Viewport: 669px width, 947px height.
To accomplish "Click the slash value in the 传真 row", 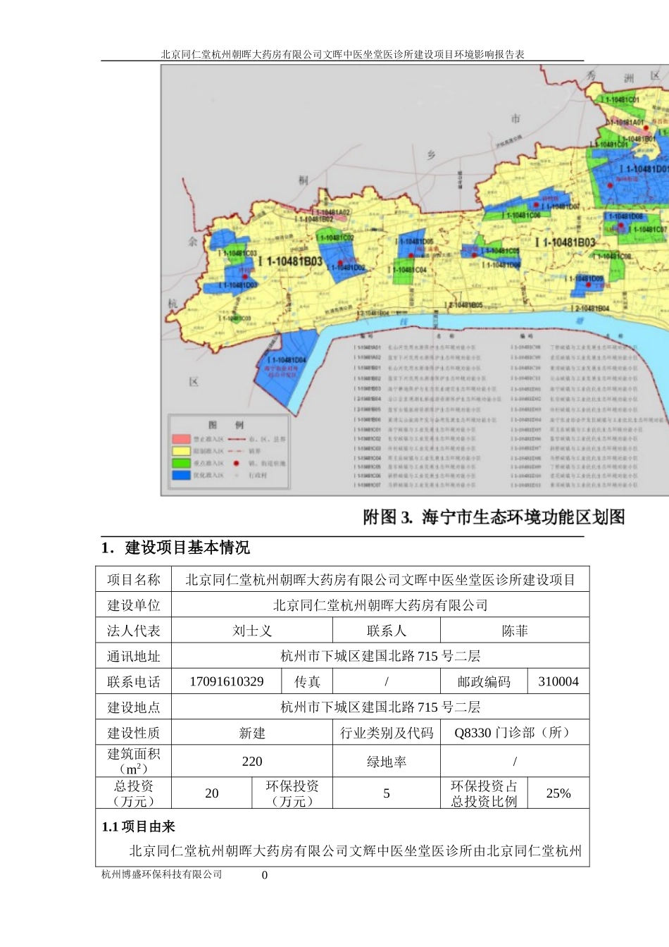I will click(x=387, y=681).
